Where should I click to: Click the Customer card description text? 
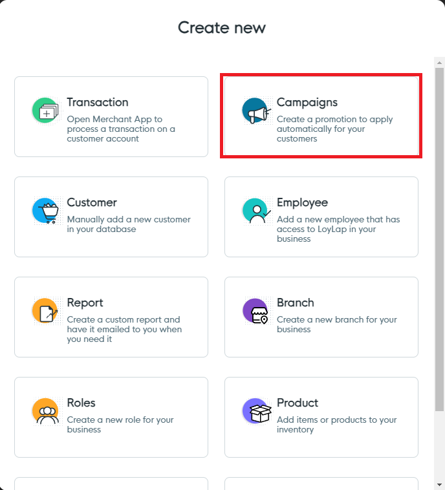click(x=129, y=224)
